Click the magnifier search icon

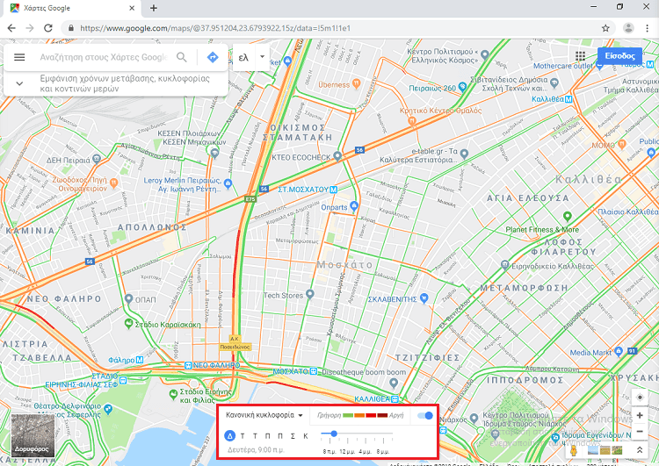(182, 57)
